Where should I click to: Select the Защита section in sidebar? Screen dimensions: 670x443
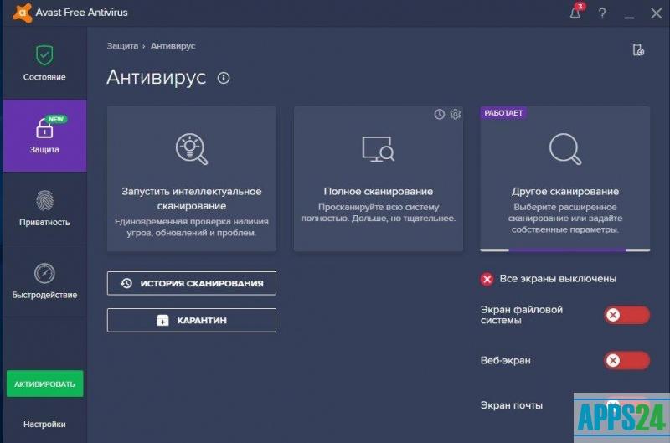click(x=44, y=136)
